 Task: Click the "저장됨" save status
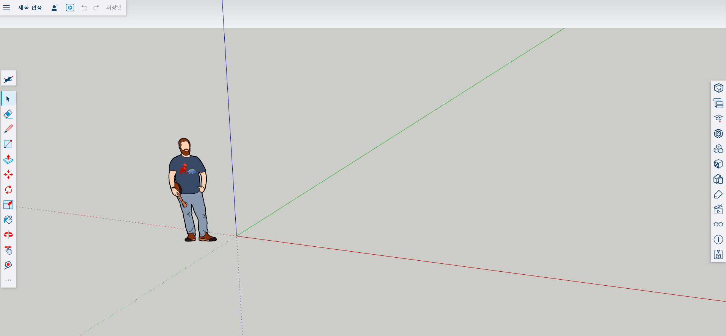114,8
